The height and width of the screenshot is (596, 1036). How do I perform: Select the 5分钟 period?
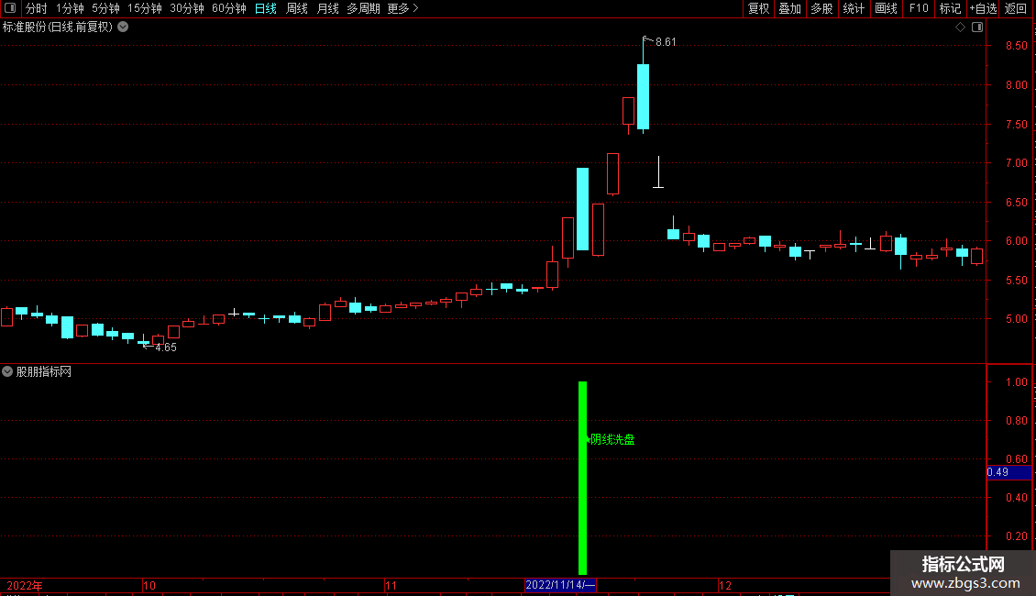coord(105,8)
